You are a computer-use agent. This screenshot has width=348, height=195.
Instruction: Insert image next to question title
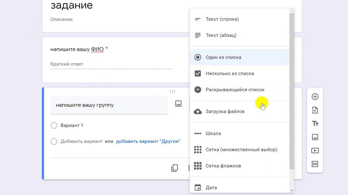click(178, 103)
